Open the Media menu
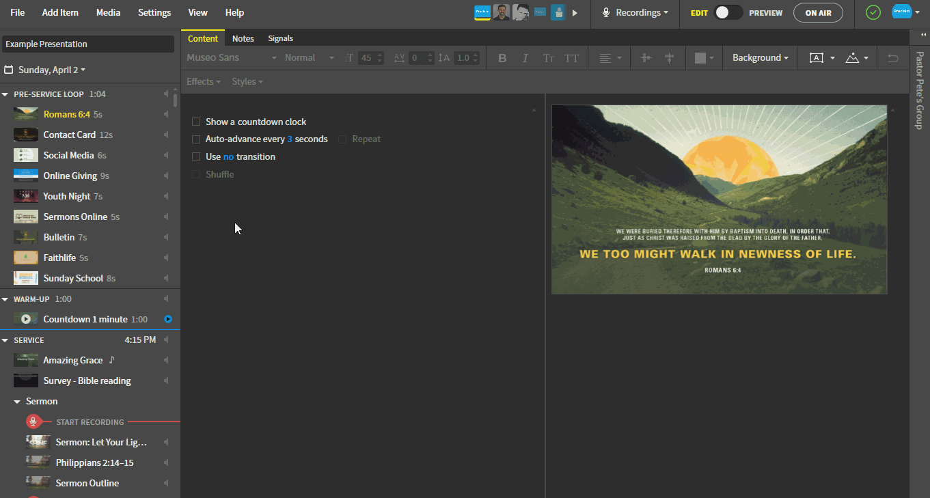Image resolution: width=930 pixels, height=498 pixels. click(108, 12)
